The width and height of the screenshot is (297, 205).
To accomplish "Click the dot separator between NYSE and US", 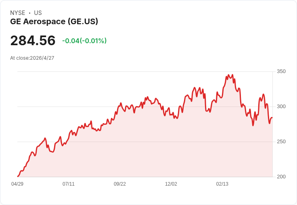I will pos(30,13).
